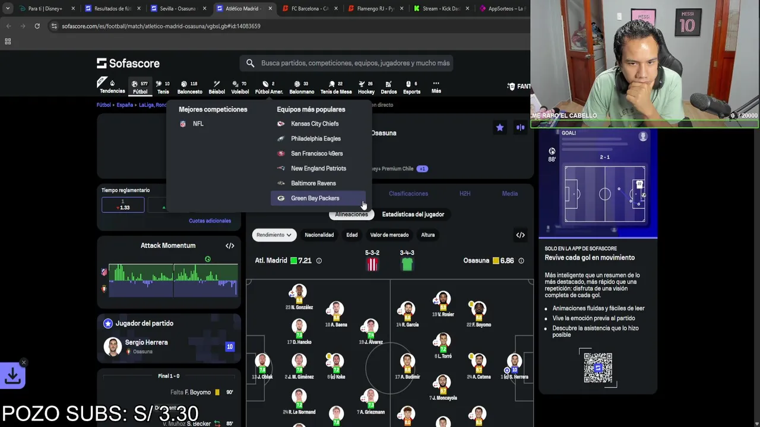
Task: Open the lineups embed code icon
Action: click(x=520, y=235)
